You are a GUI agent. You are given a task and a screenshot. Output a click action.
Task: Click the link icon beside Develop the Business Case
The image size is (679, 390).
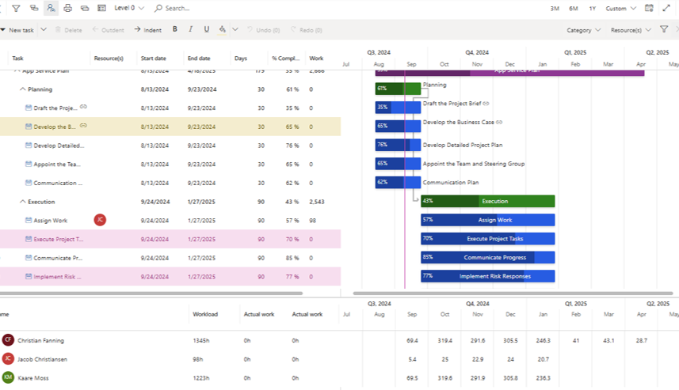(83, 126)
